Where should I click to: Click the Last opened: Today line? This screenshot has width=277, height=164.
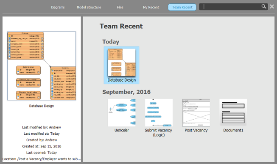(x=42, y=153)
